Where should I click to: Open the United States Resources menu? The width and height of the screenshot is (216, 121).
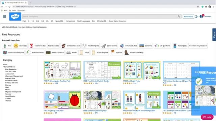point(117,21)
